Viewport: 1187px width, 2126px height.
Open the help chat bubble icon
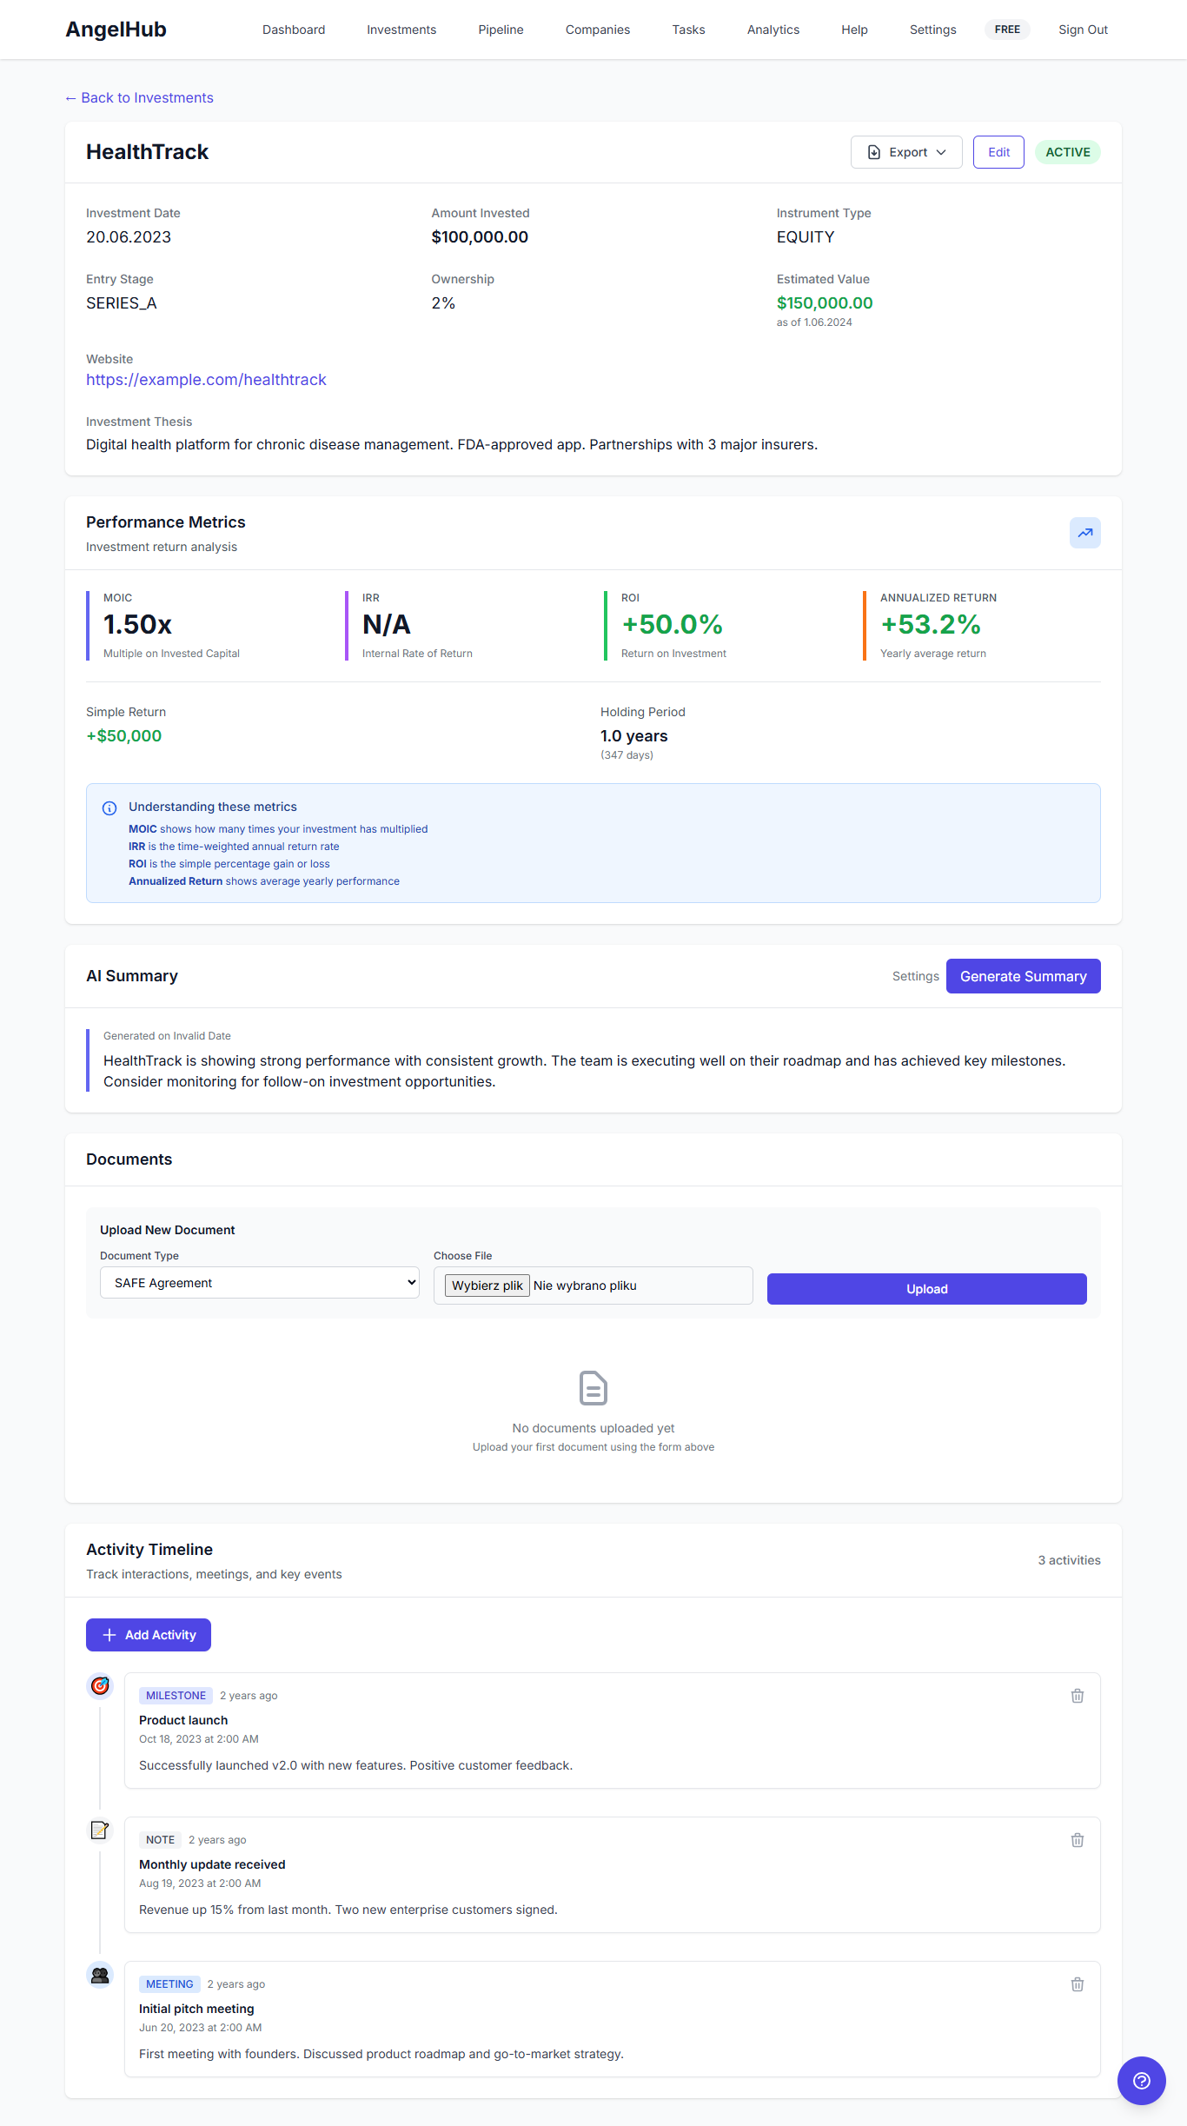coord(1142,2081)
